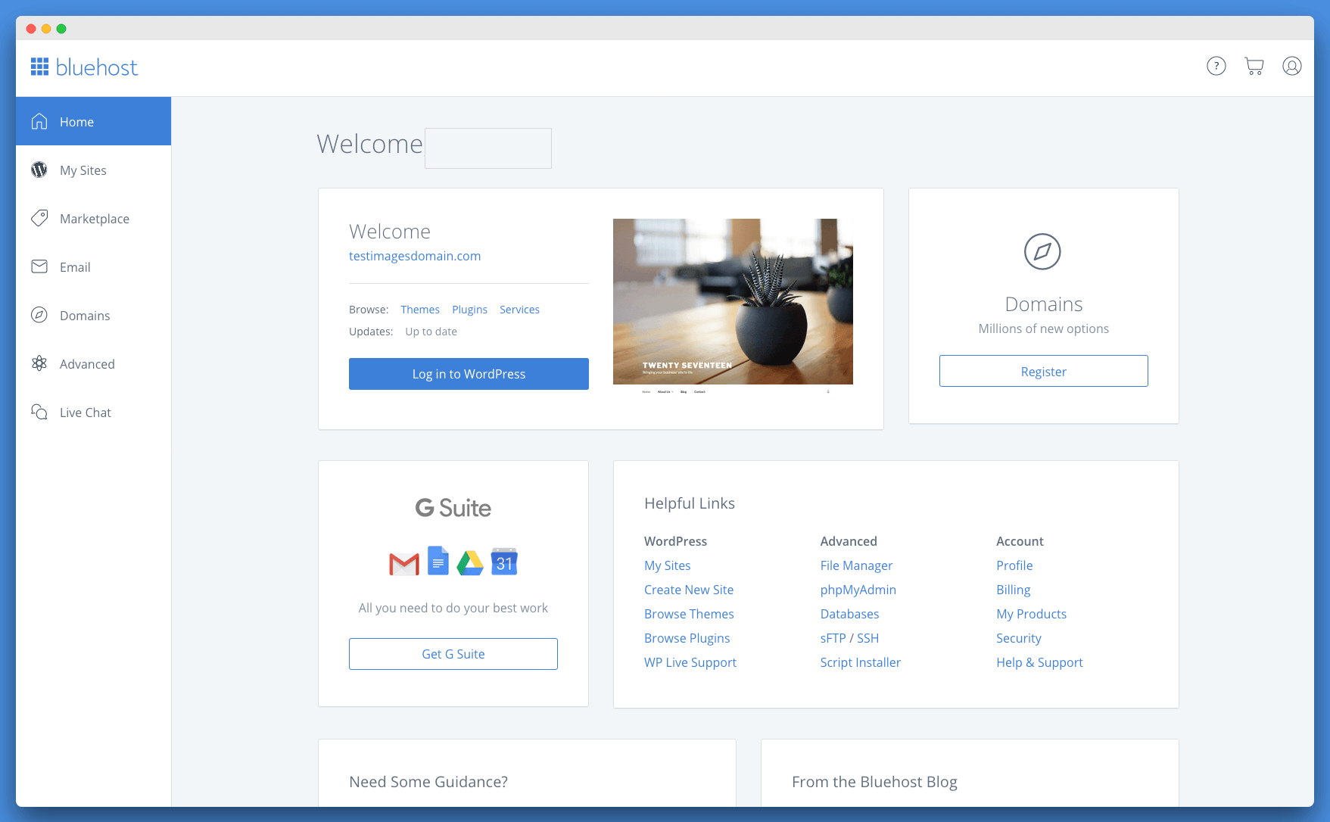Image resolution: width=1330 pixels, height=822 pixels.
Task: Open My Sites in the sidebar
Action: tap(83, 170)
